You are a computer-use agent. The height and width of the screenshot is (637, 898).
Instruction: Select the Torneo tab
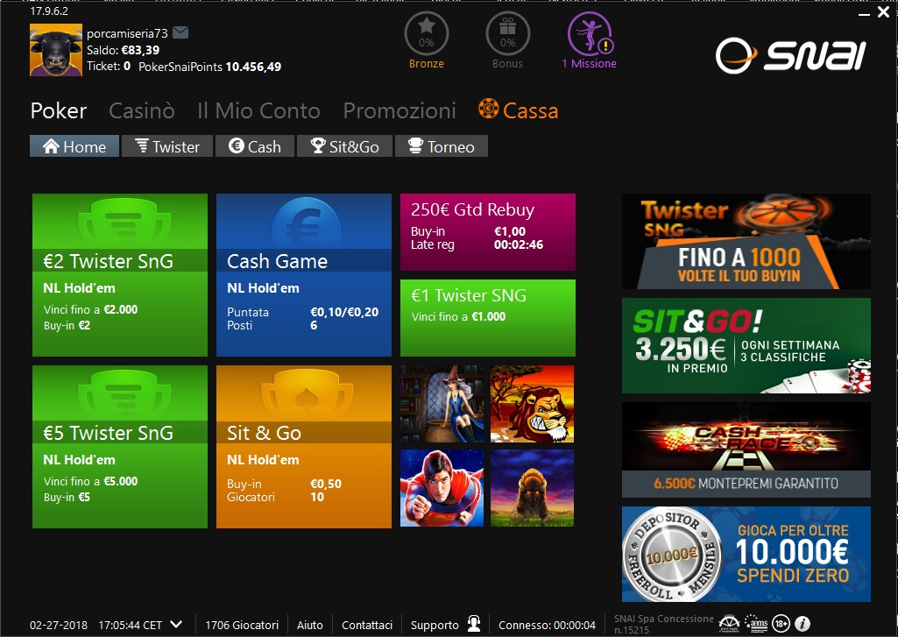coord(442,146)
